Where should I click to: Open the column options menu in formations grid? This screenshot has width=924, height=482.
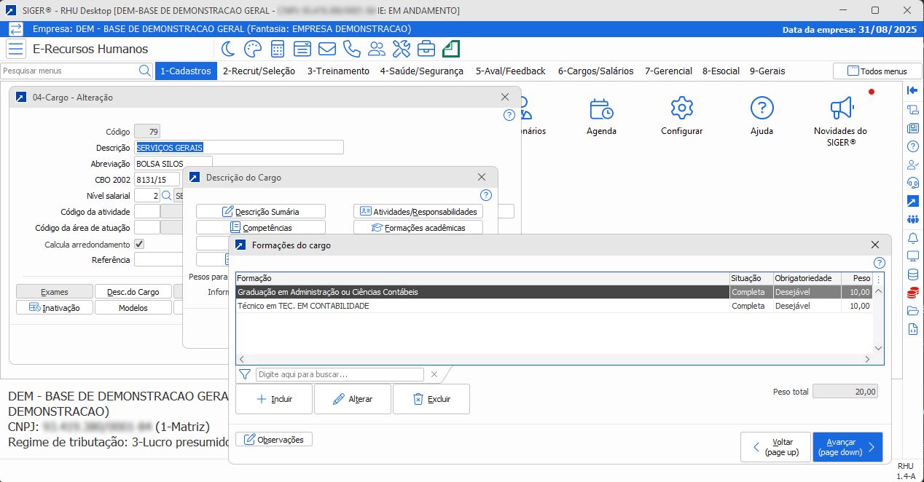(x=878, y=279)
